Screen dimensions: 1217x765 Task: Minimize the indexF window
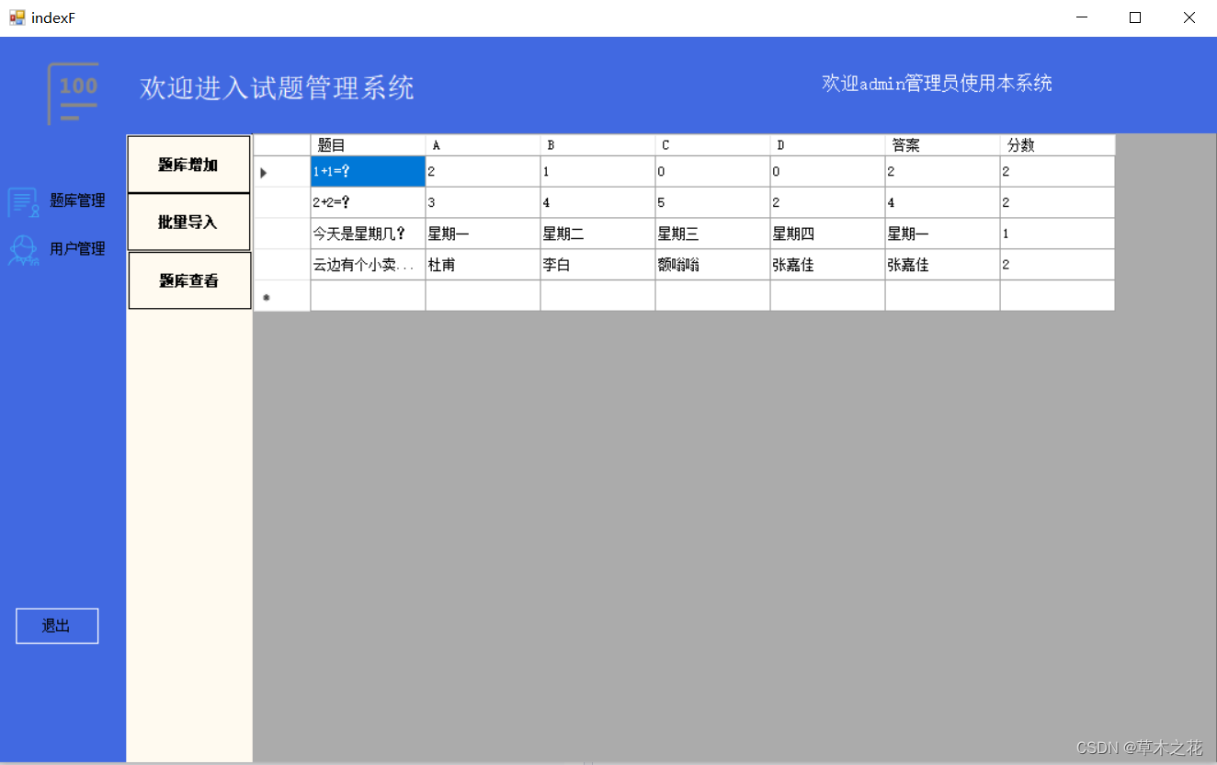[1082, 17]
